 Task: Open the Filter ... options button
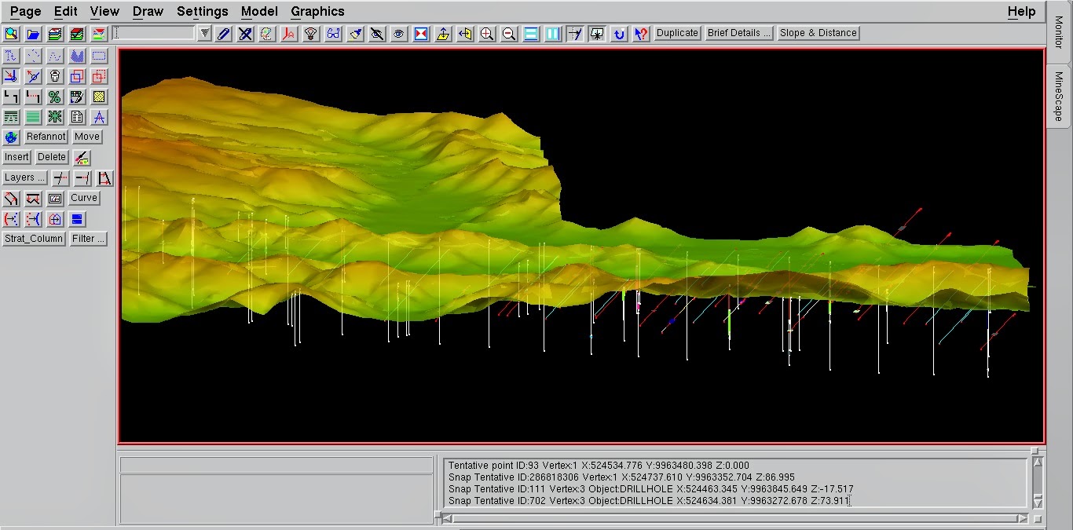[88, 239]
